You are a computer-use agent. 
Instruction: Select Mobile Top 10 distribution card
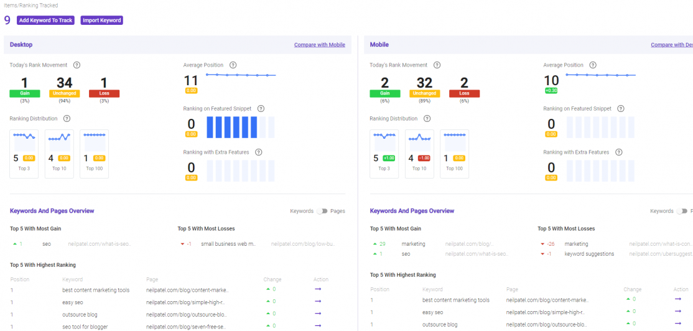[x=419, y=154]
